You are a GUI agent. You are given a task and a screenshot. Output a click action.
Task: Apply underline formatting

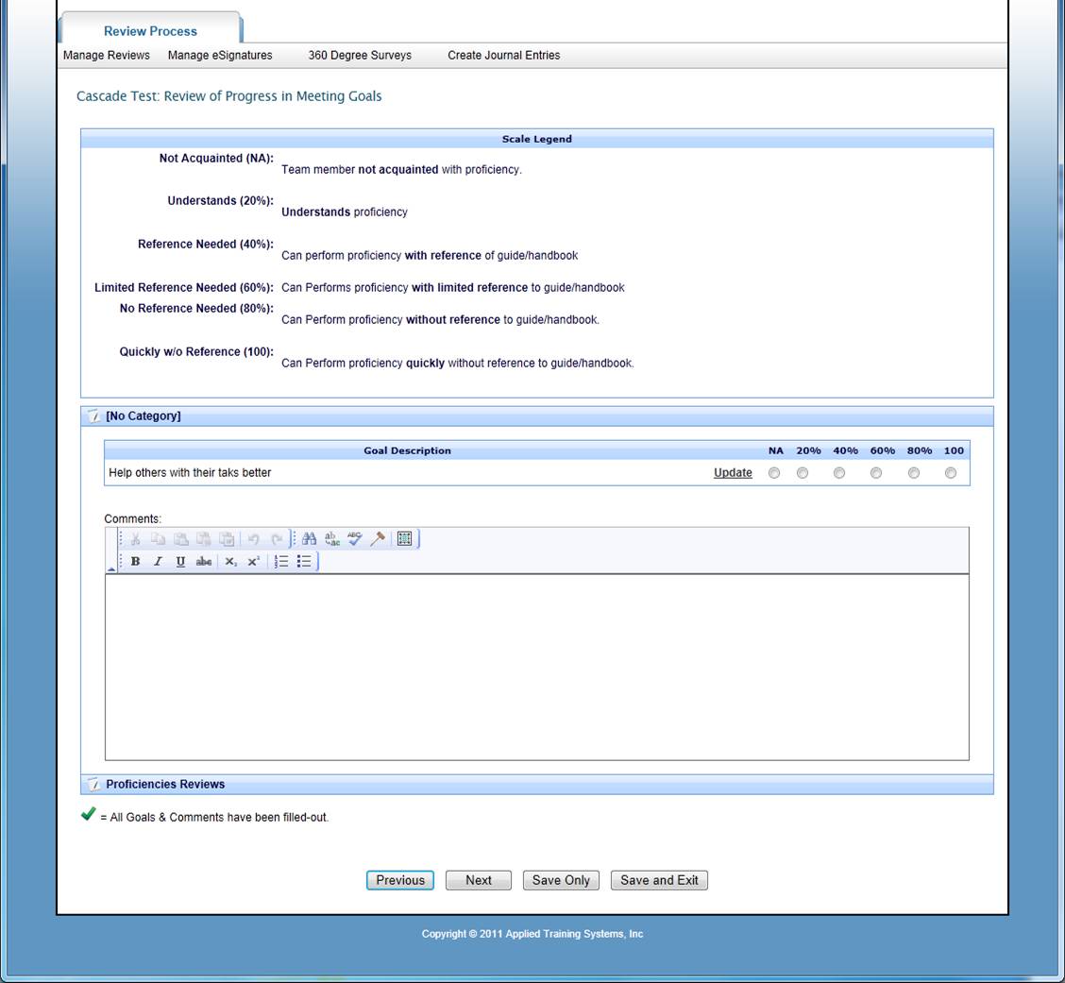click(180, 562)
